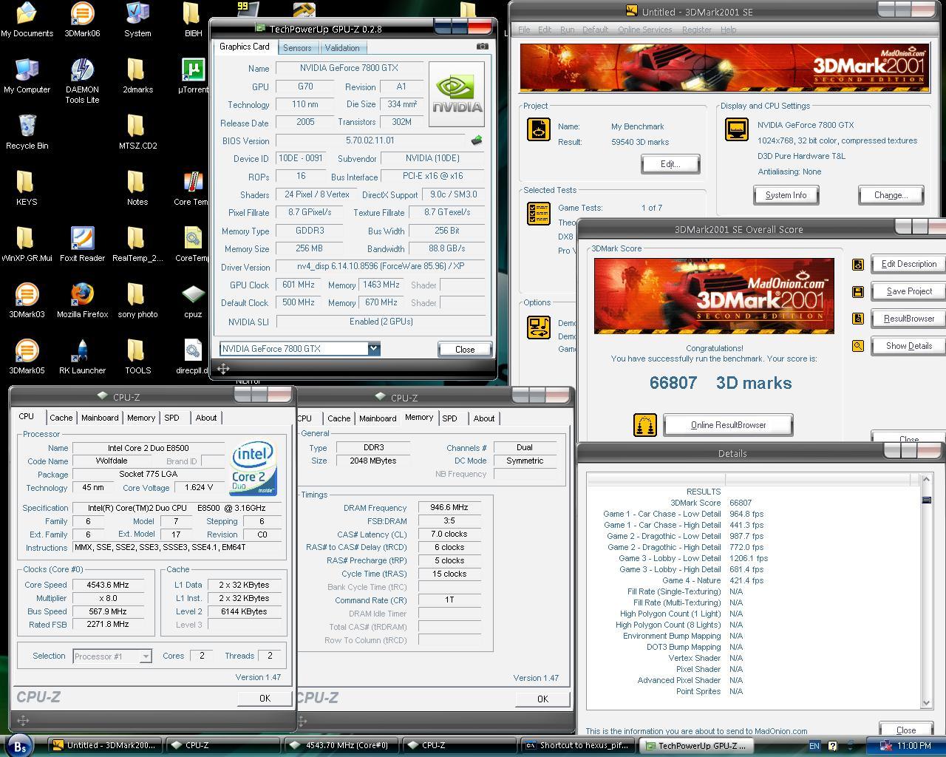Open the TOOLS folder

137,357
